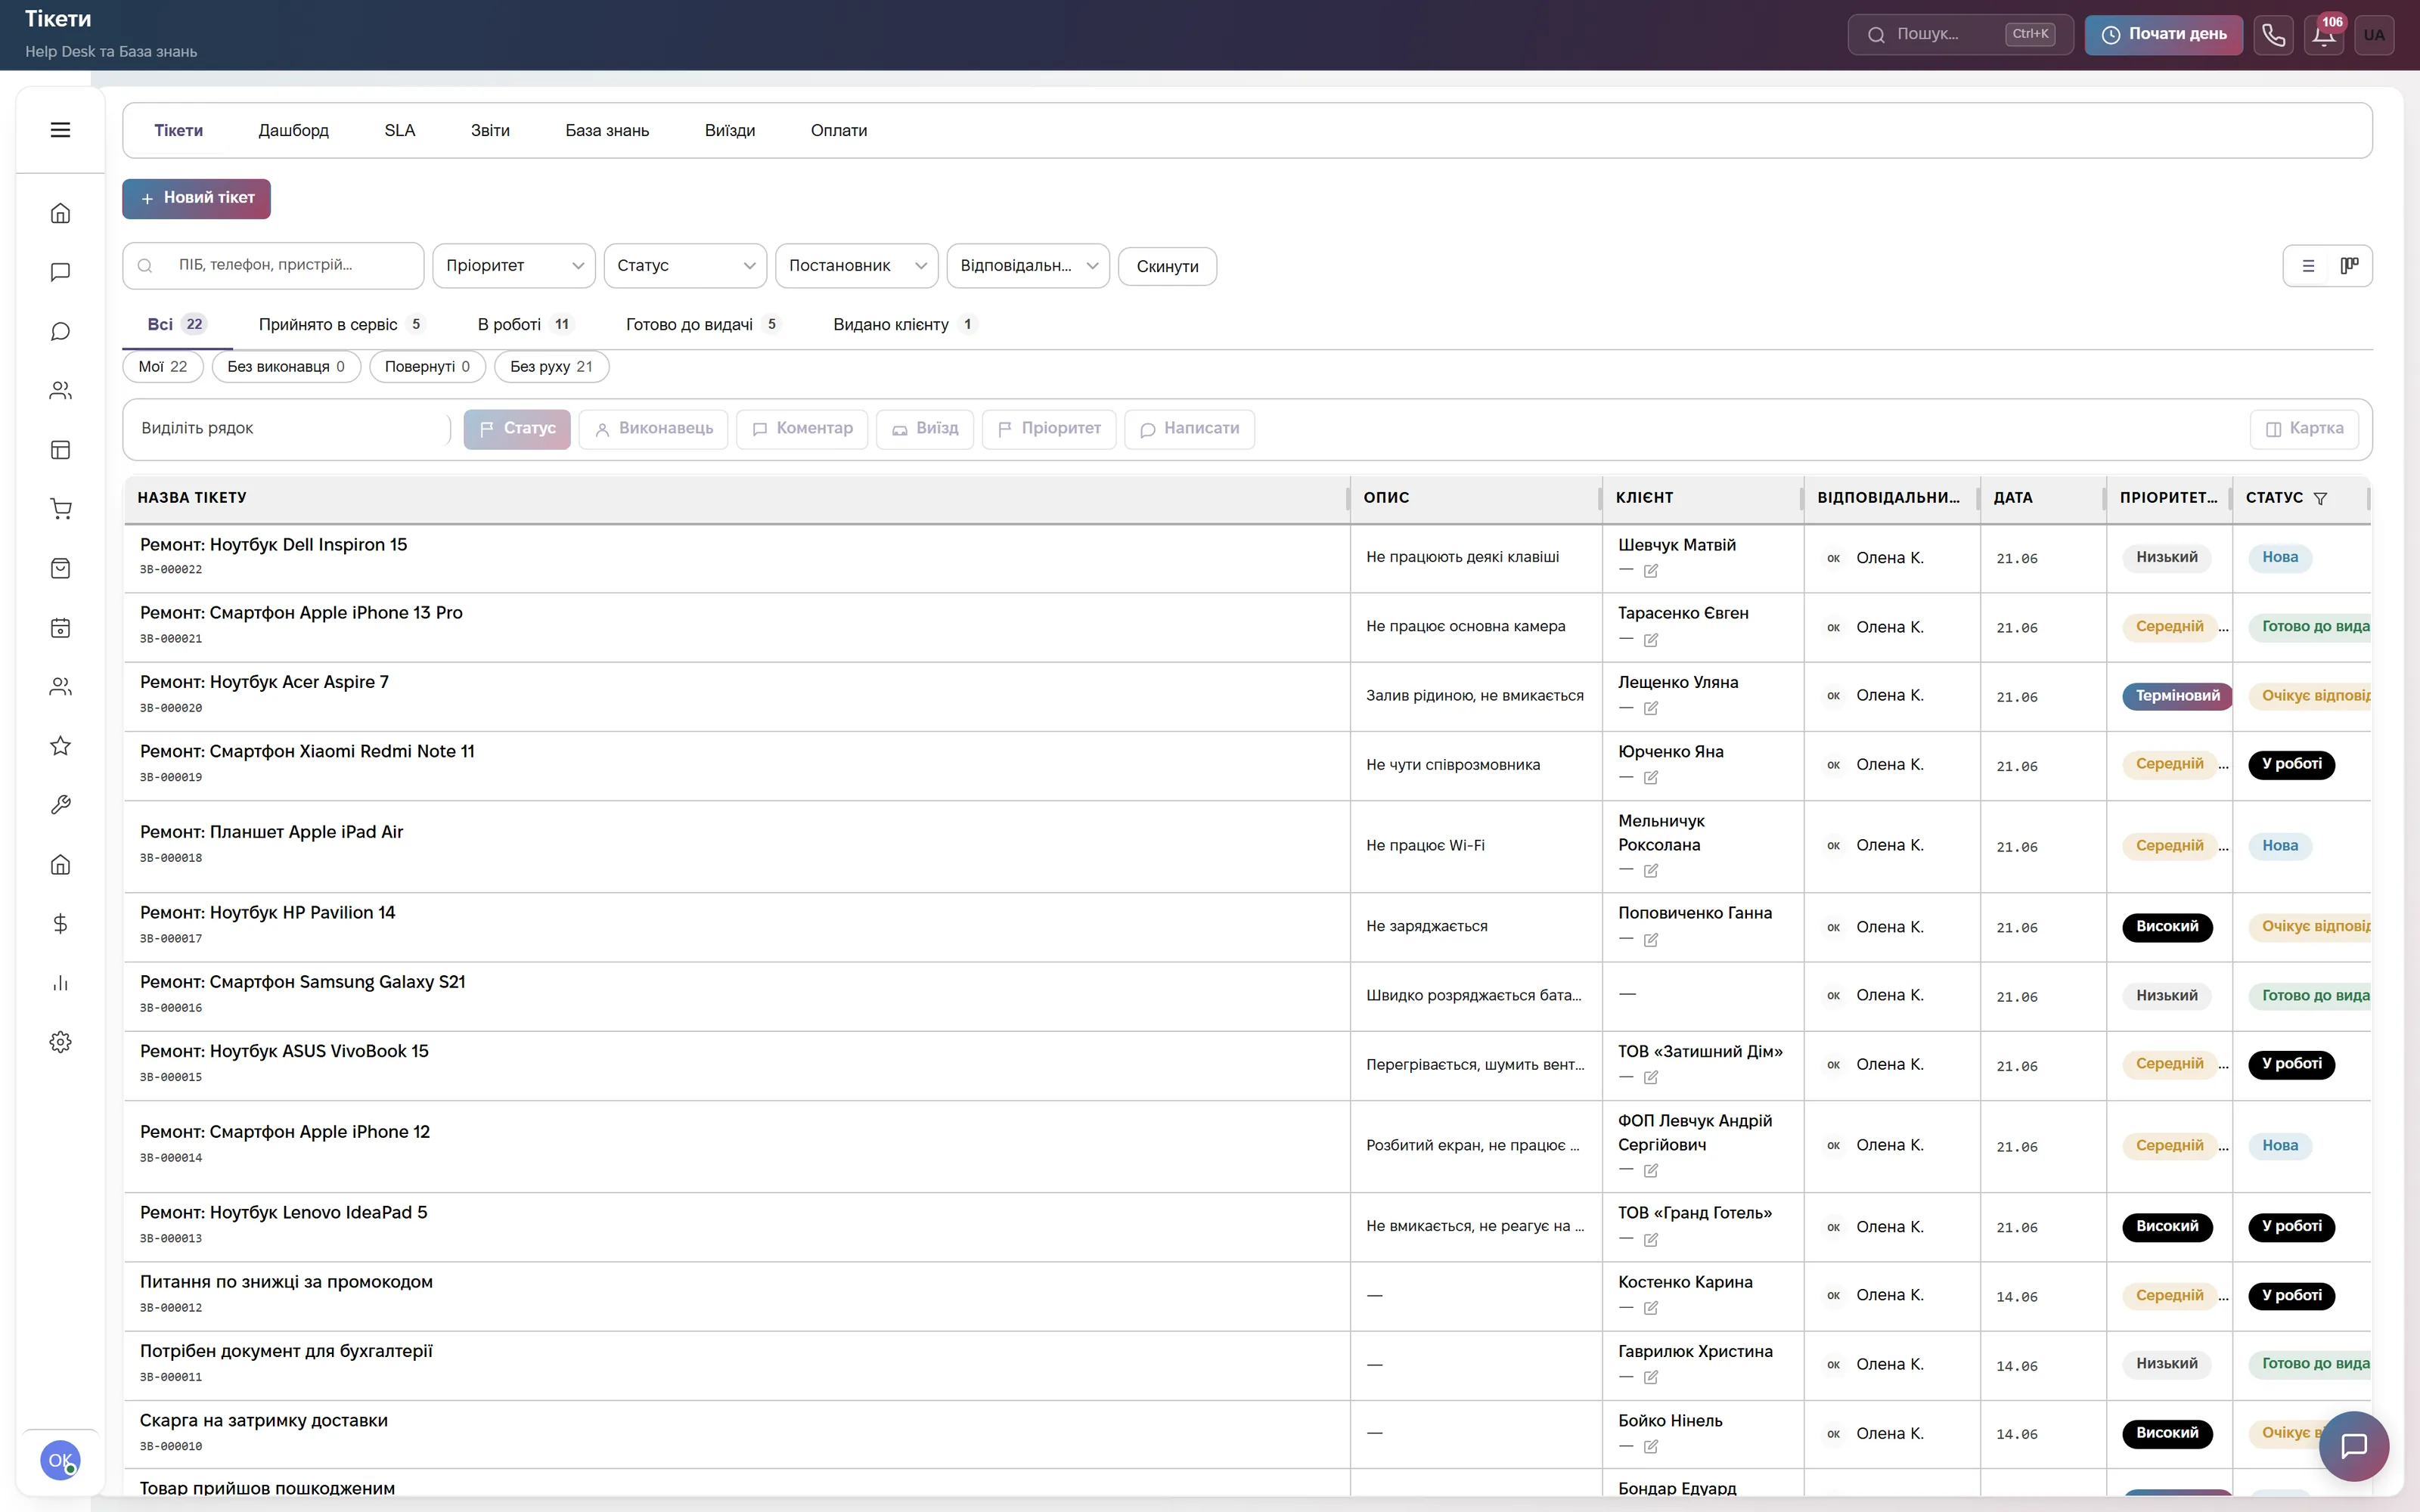Expand the Постановник filter dropdown
This screenshot has width=2420, height=1512.
[x=857, y=266]
